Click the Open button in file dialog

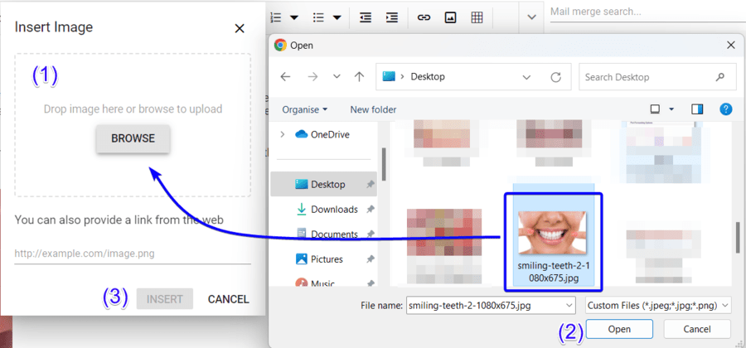click(618, 329)
